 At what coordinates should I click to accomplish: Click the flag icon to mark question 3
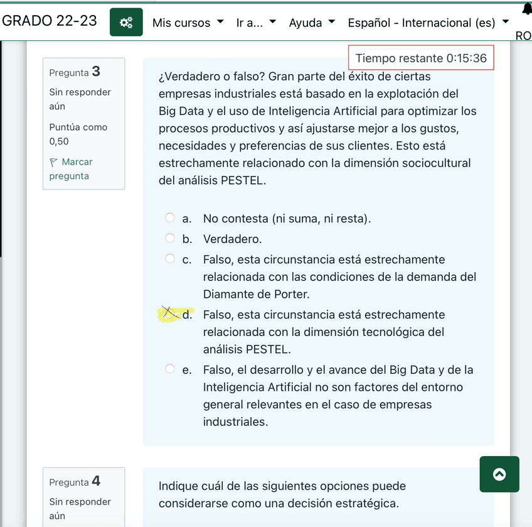click(53, 162)
